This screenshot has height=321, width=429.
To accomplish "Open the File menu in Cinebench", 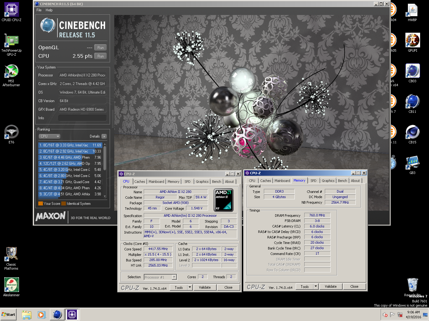I will (39, 10).
